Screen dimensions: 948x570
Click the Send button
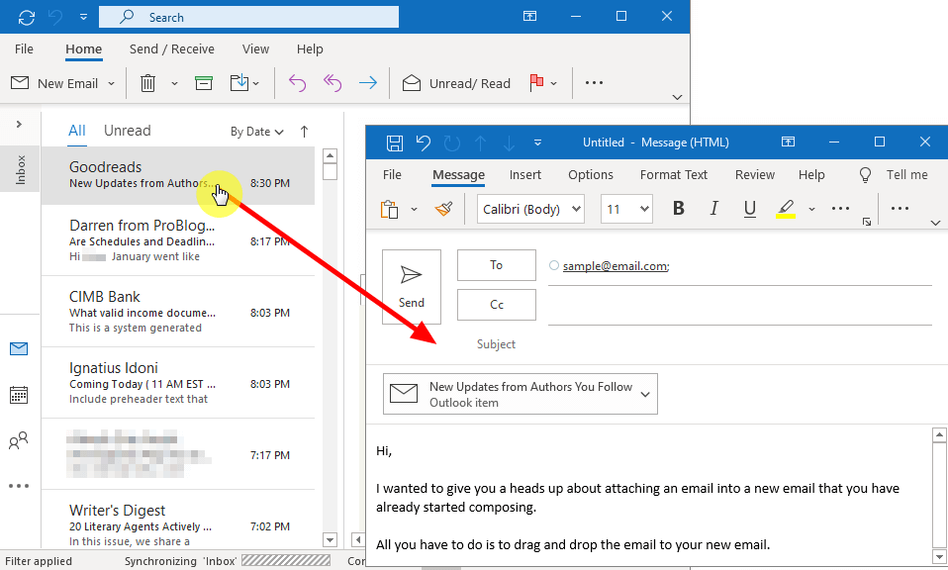411,287
